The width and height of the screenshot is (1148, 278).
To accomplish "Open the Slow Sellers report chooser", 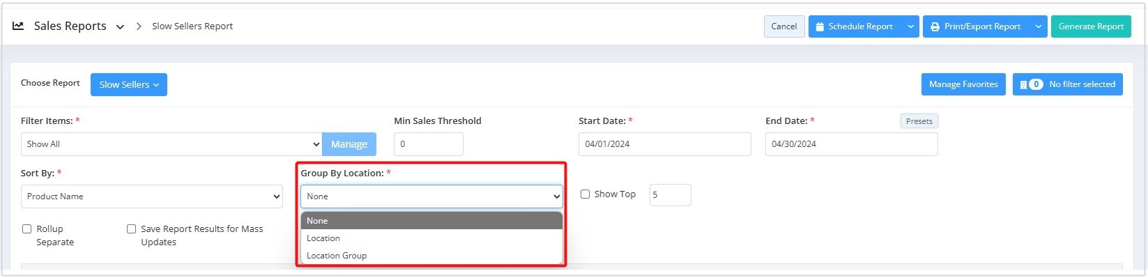I will (x=129, y=84).
